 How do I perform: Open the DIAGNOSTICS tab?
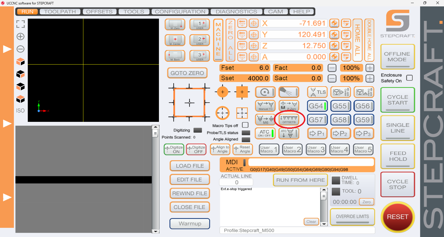click(x=236, y=12)
